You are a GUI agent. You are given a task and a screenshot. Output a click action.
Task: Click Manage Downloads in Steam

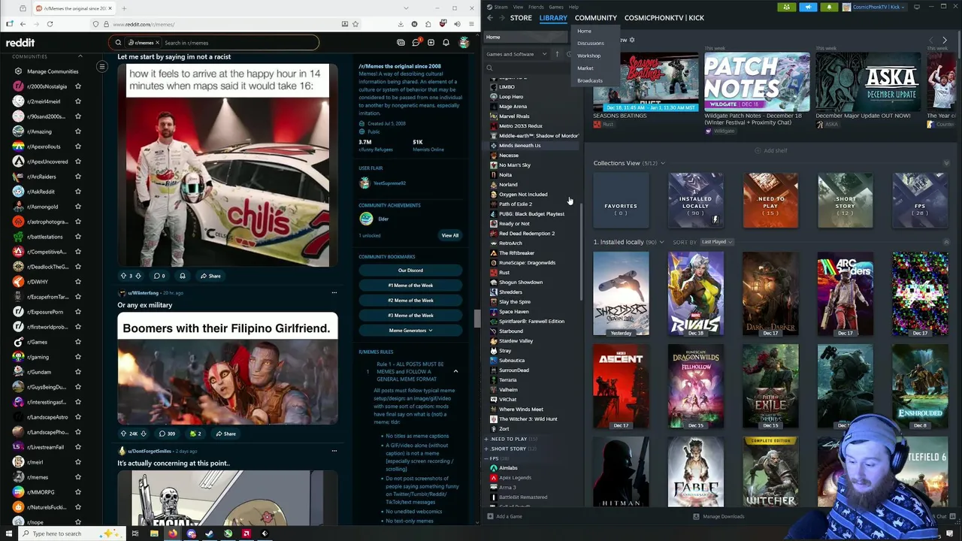click(x=718, y=516)
